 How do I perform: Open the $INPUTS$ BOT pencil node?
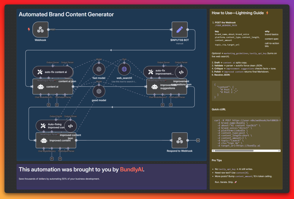pyautogui.click(x=180, y=30)
